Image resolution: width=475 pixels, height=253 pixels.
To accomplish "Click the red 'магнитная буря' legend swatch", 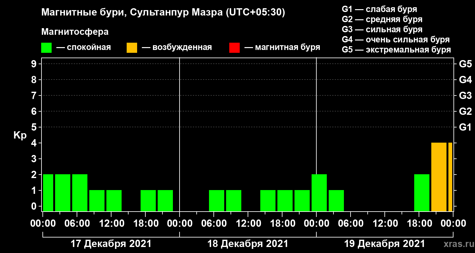I will click(234, 48).
